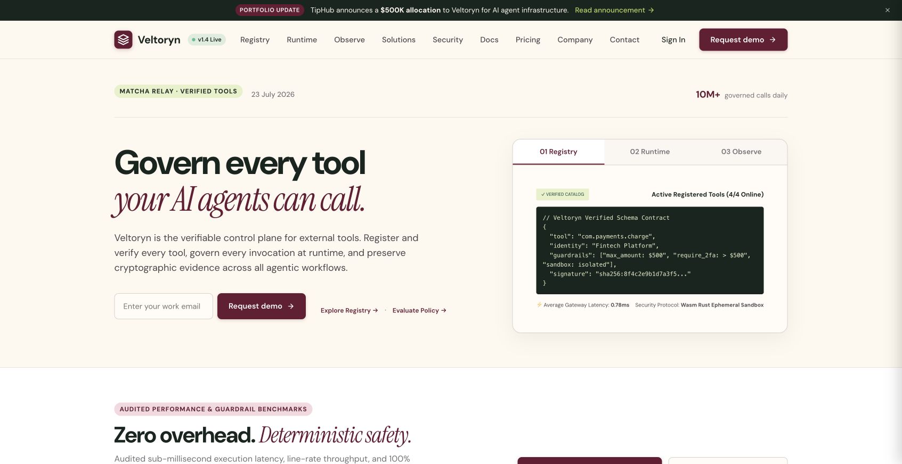Click the MATCHA RELAY · VERIFIED TOOLS badge
Viewport: 902px width, 464px height.
coord(178,92)
